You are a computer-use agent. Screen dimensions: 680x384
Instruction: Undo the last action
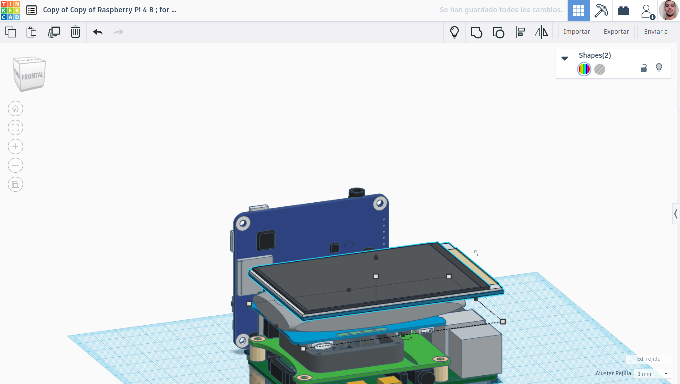click(x=98, y=32)
